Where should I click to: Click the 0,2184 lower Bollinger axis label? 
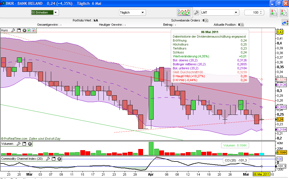pyautogui.click(x=282, y=130)
